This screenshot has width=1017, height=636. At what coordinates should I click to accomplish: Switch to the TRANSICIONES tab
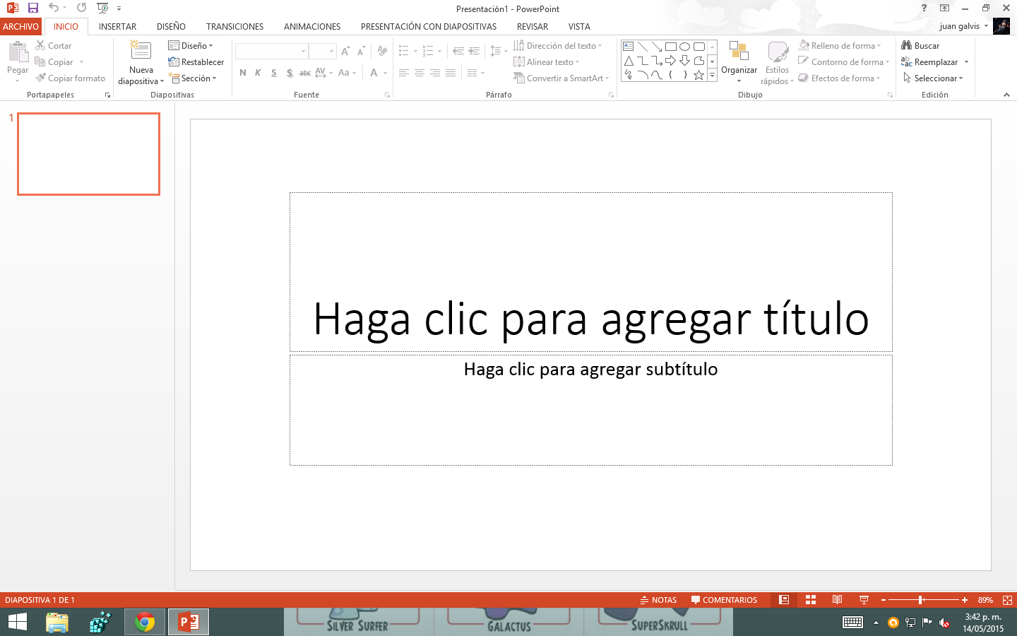(x=234, y=27)
